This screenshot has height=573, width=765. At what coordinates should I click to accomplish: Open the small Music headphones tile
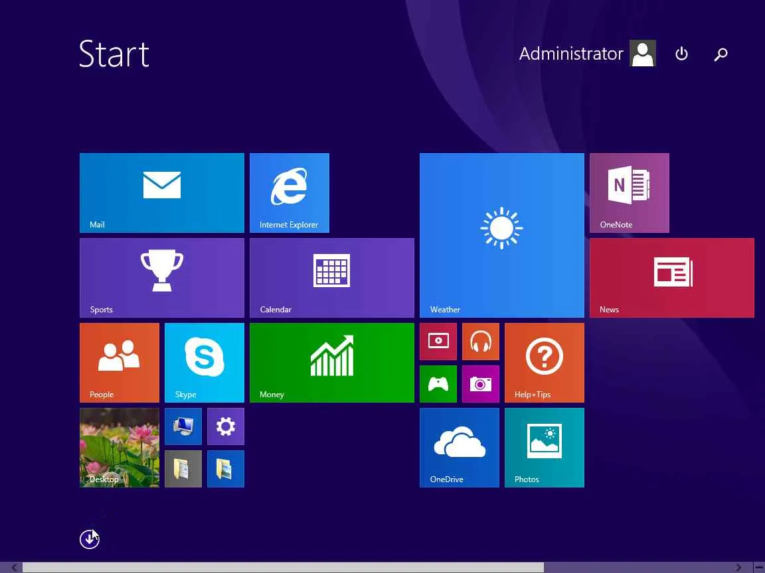coord(481,341)
